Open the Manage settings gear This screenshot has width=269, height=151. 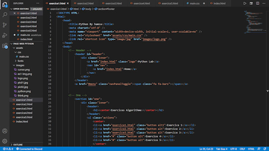click(x=5, y=141)
